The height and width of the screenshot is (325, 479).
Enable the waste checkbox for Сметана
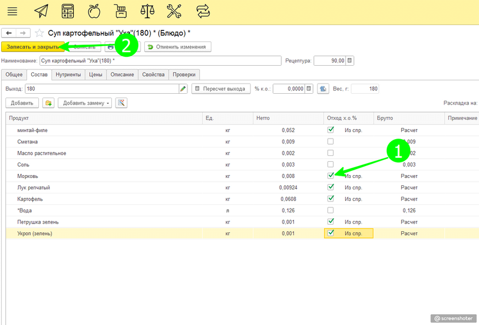pyautogui.click(x=331, y=142)
